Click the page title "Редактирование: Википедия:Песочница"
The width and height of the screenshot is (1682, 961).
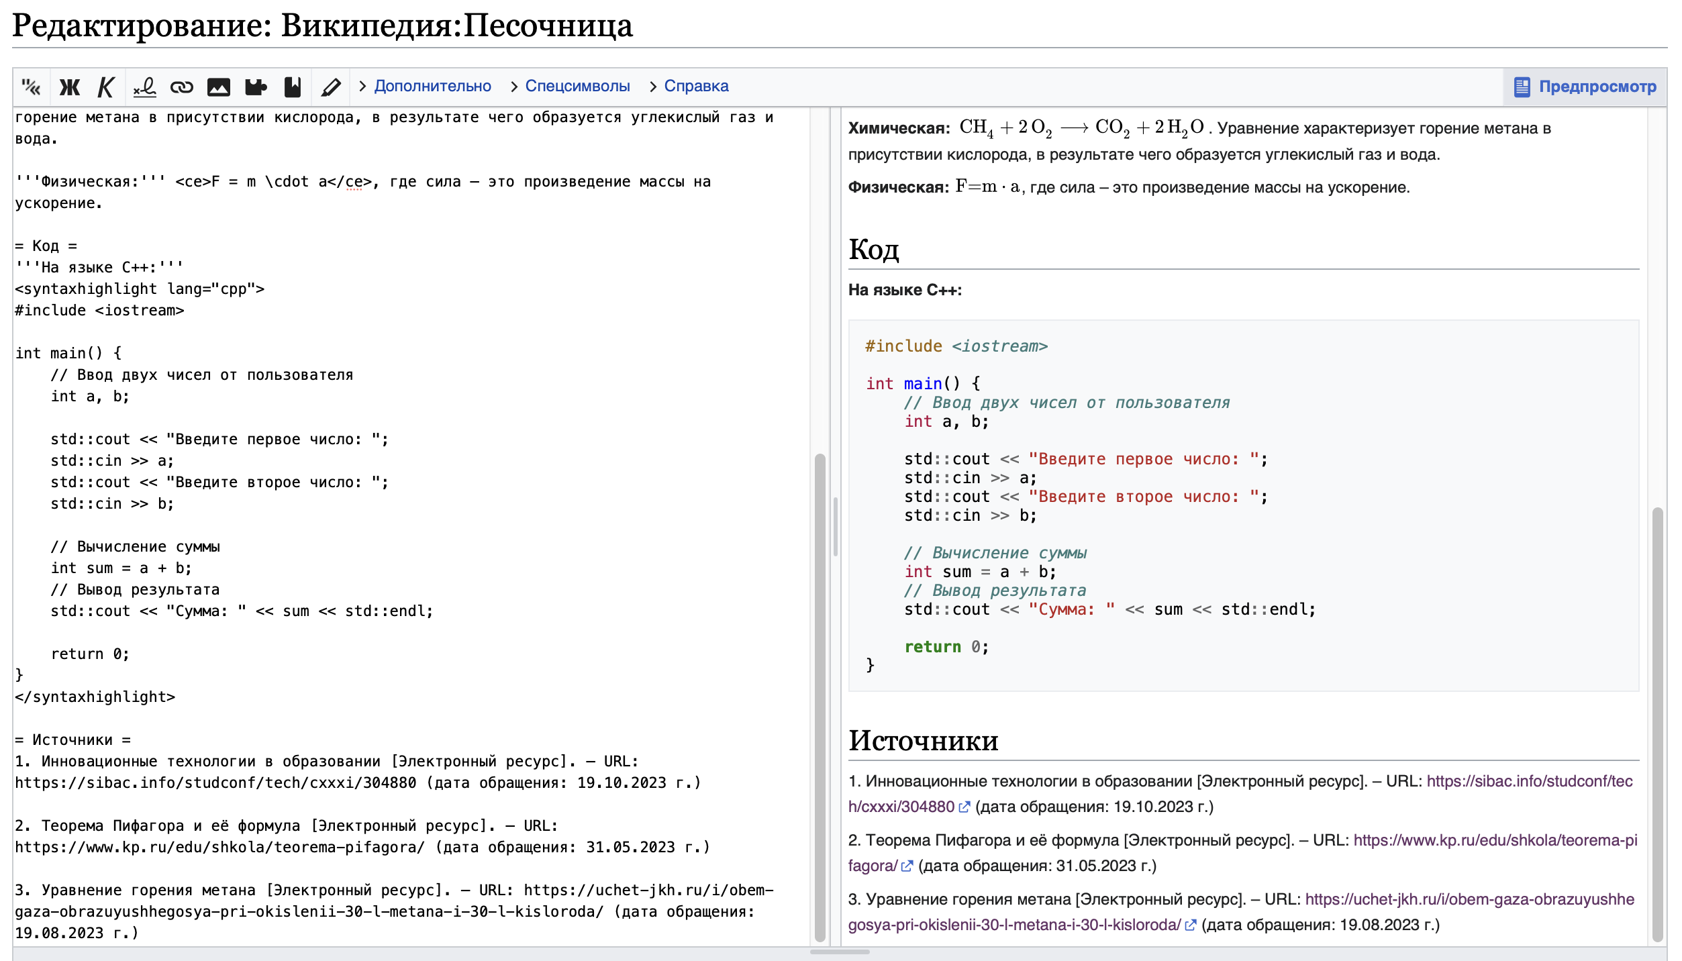322,26
